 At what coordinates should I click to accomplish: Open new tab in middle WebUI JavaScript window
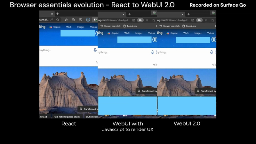point(130,14)
